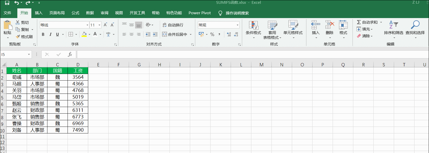The height and width of the screenshot is (153, 429).
Task: Click the insert function fx icon
Action: click(70, 54)
